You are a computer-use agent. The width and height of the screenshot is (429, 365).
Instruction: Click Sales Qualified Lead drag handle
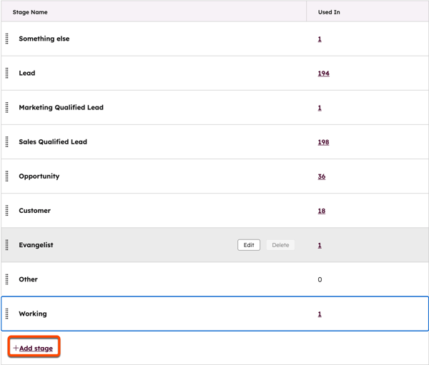[x=7, y=142]
